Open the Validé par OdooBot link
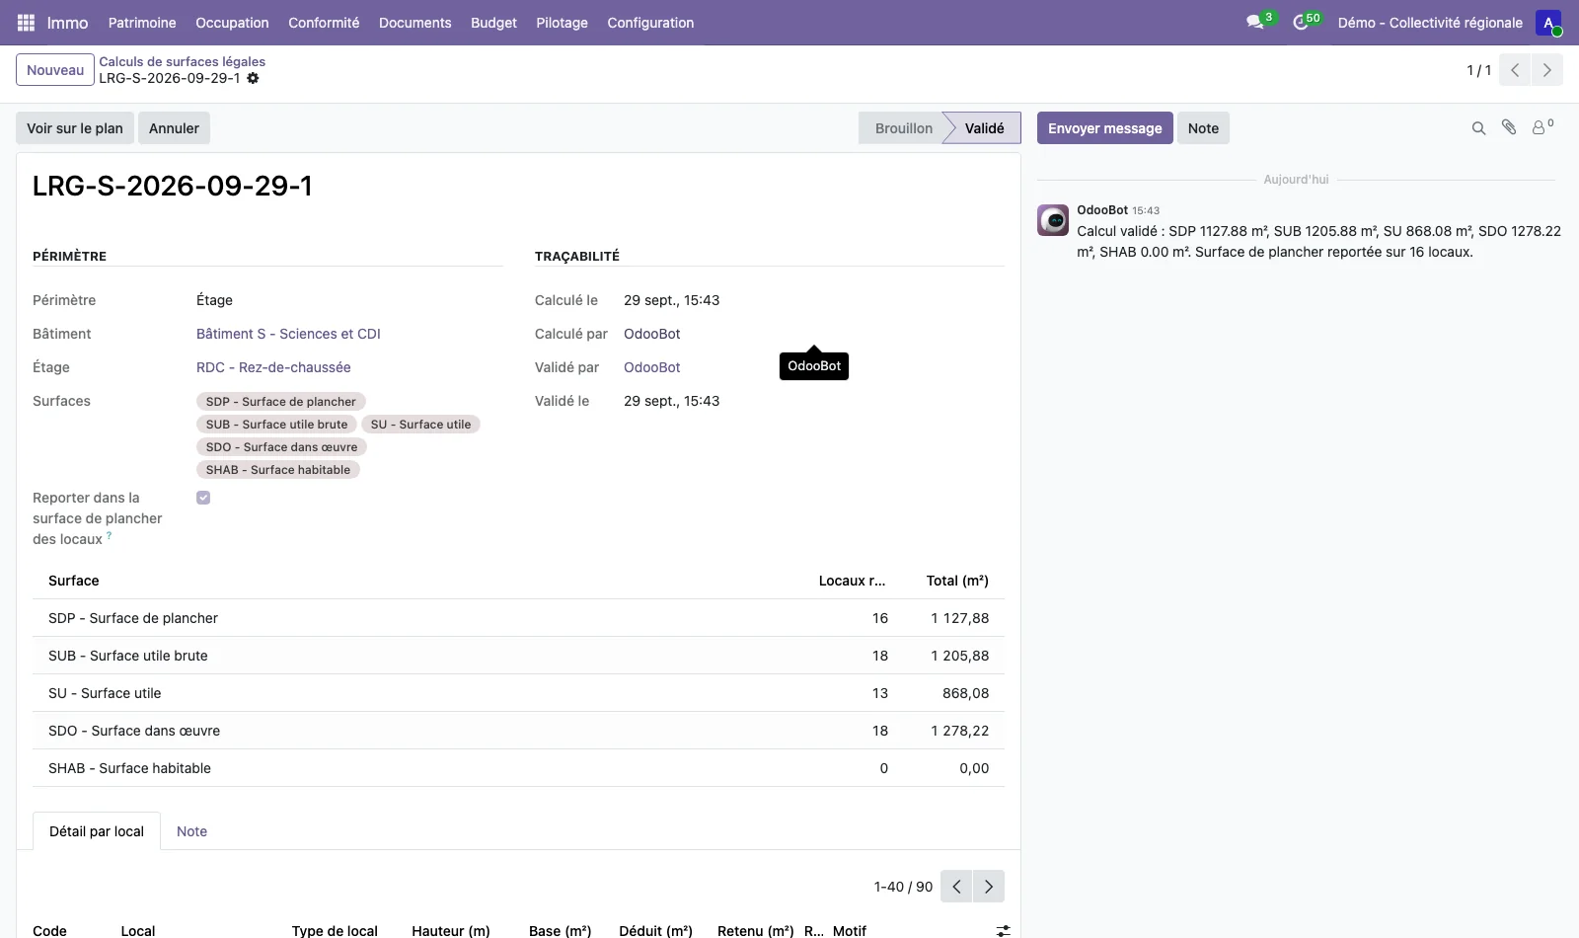The height and width of the screenshot is (938, 1579). point(652,367)
